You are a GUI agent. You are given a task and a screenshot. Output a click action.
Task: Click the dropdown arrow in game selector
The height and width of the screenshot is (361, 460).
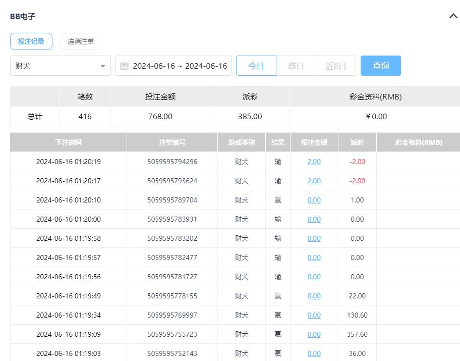tap(103, 66)
